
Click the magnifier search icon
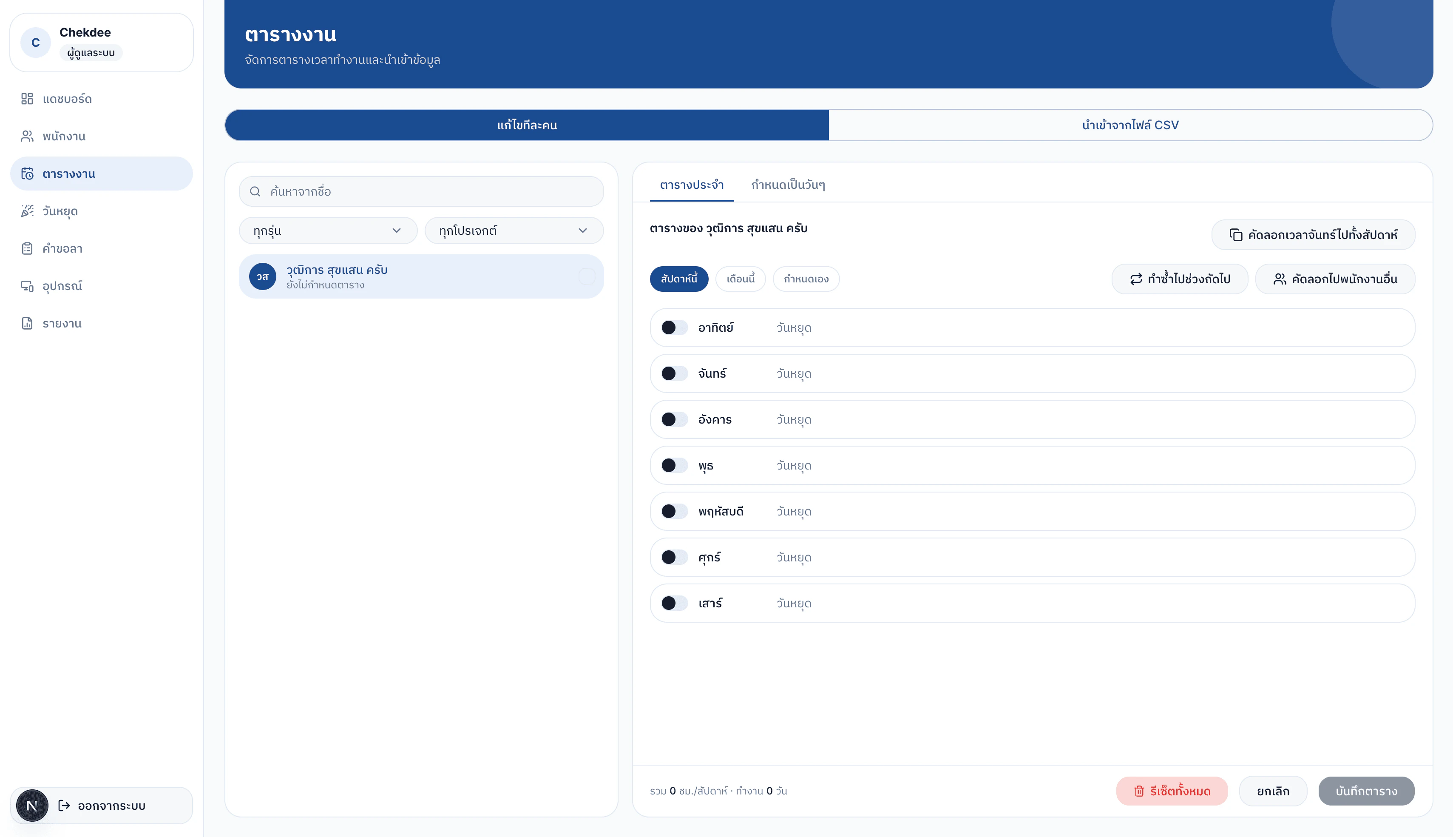(255, 191)
